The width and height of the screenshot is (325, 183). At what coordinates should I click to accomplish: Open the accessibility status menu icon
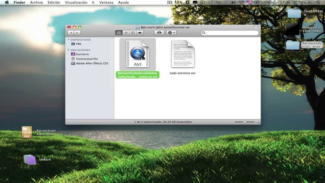(x=203, y=3)
